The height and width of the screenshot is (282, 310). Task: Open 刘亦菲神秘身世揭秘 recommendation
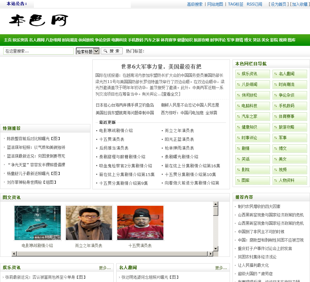32,182
